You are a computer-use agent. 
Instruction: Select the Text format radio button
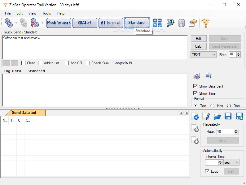click(x=195, y=106)
